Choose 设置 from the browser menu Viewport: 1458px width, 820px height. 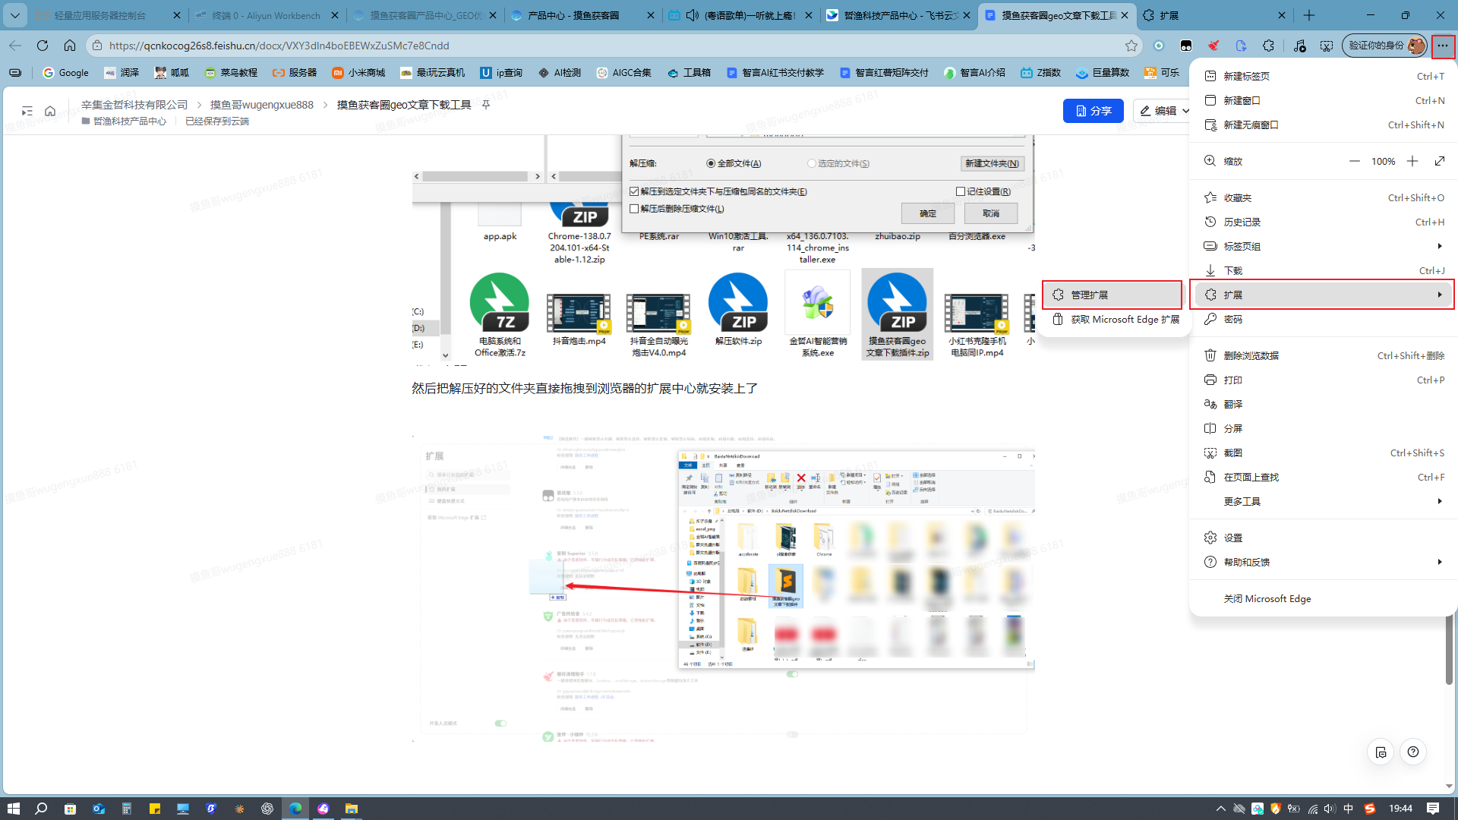pyautogui.click(x=1323, y=538)
